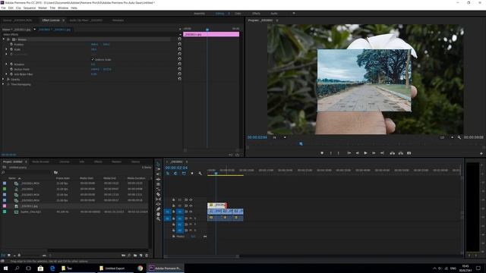486x273 pixels.
Task: Open the Sequence menu
Action: [x=30, y=8]
